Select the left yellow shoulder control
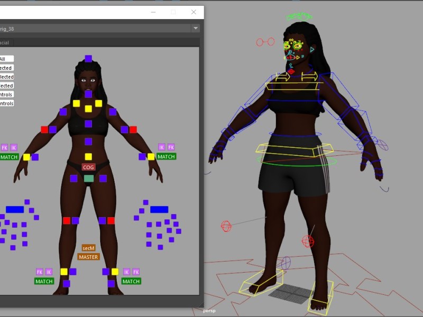 point(76,104)
